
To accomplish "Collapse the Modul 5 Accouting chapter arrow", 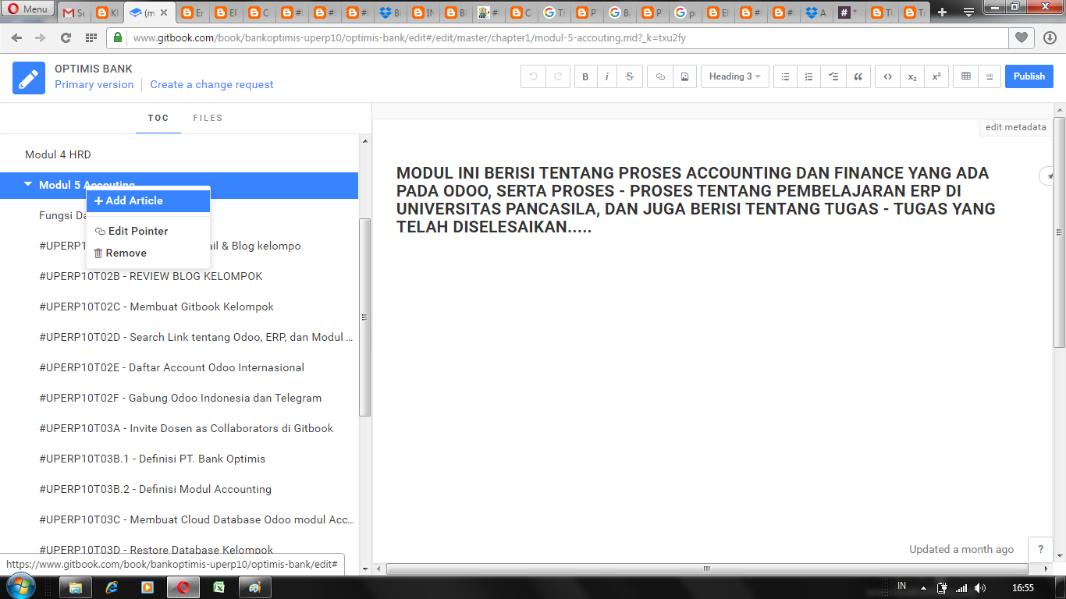I will point(28,185).
